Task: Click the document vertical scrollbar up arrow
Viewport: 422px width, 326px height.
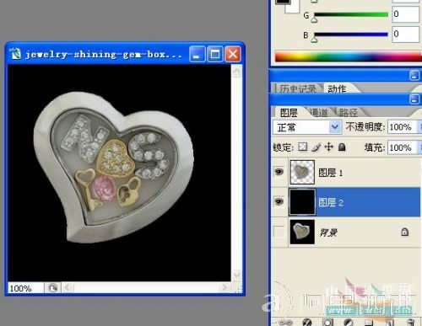Action: 236,71
